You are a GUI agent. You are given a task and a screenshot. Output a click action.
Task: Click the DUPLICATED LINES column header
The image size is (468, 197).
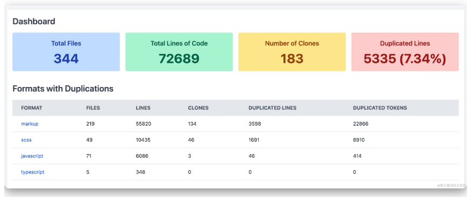(273, 108)
